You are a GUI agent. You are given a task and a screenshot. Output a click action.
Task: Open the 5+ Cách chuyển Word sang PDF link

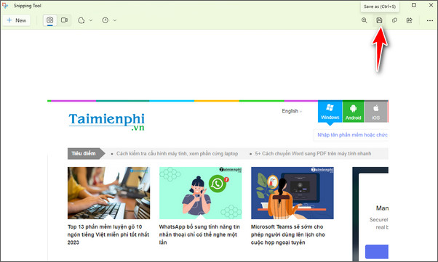[313, 154]
